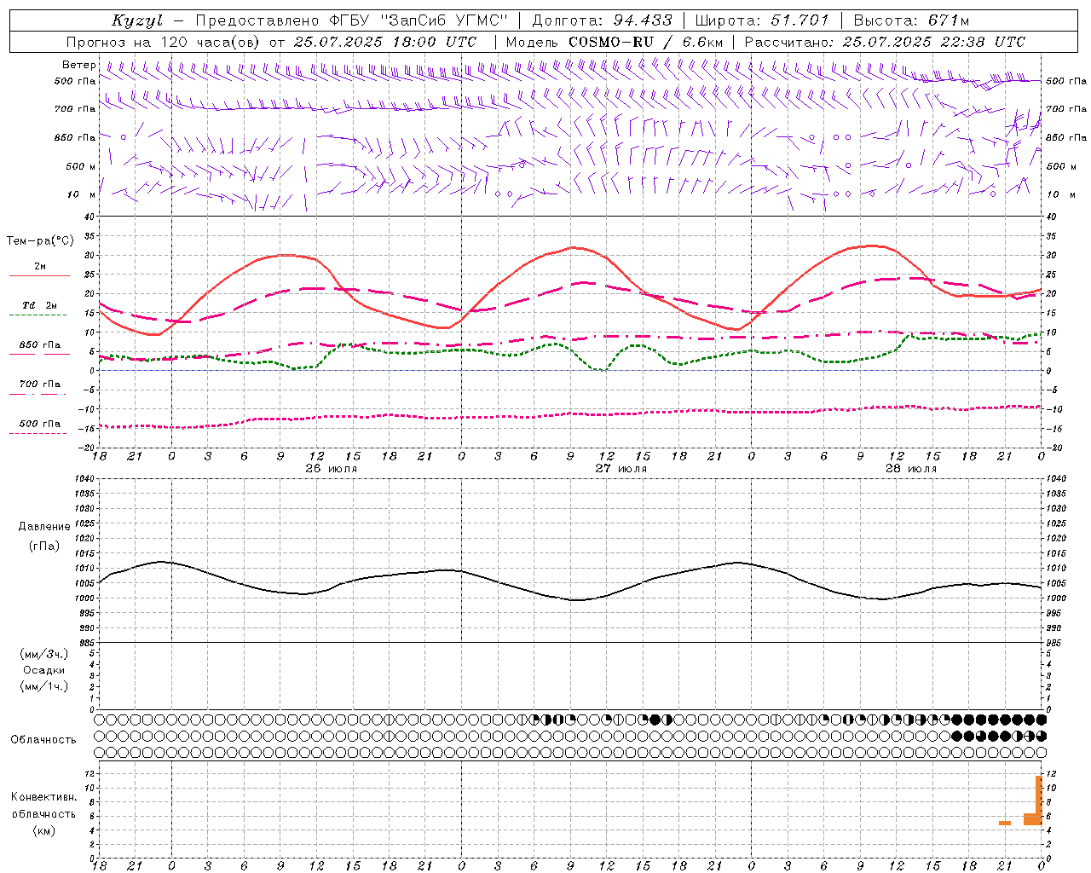Click the "Высота: 671м" header field
The image size is (1091, 873).
coord(912,20)
